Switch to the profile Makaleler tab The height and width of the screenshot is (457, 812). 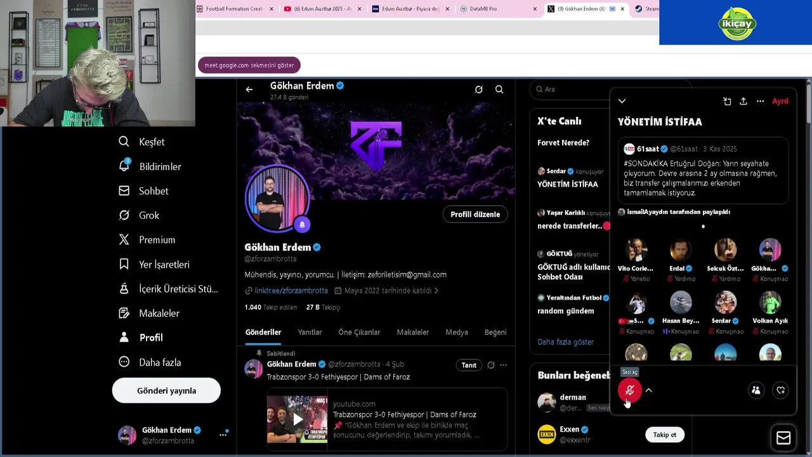pyautogui.click(x=413, y=332)
